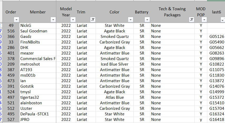Select the Atlas Blue color cell
This screenshot has width=225, height=123.
coord(115,97)
